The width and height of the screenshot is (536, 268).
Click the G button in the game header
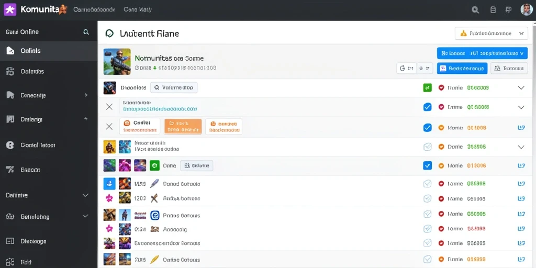tap(406, 69)
